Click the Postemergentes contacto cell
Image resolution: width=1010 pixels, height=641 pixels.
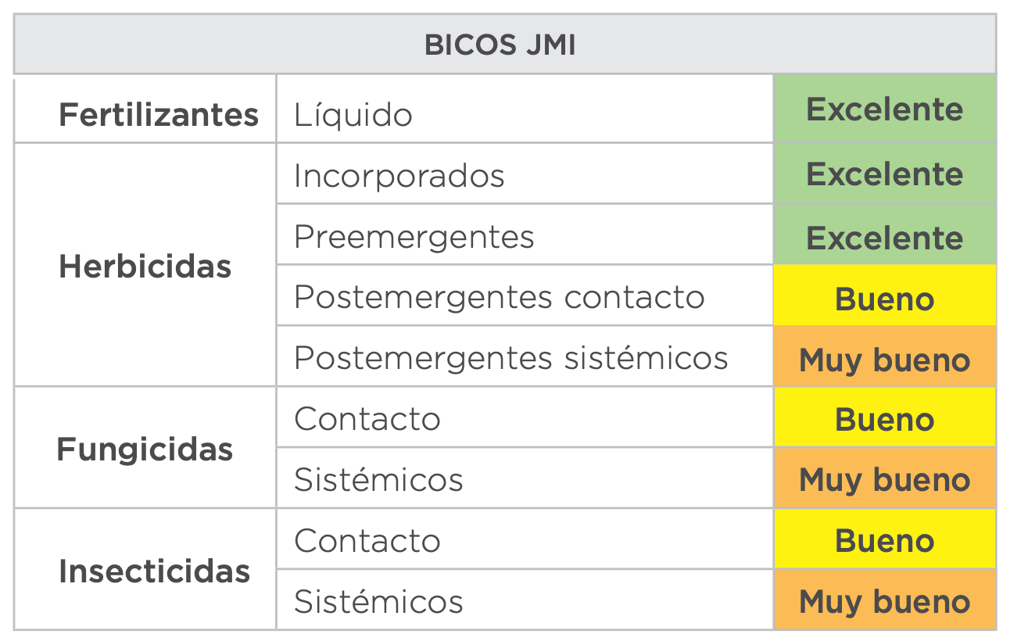point(499,297)
